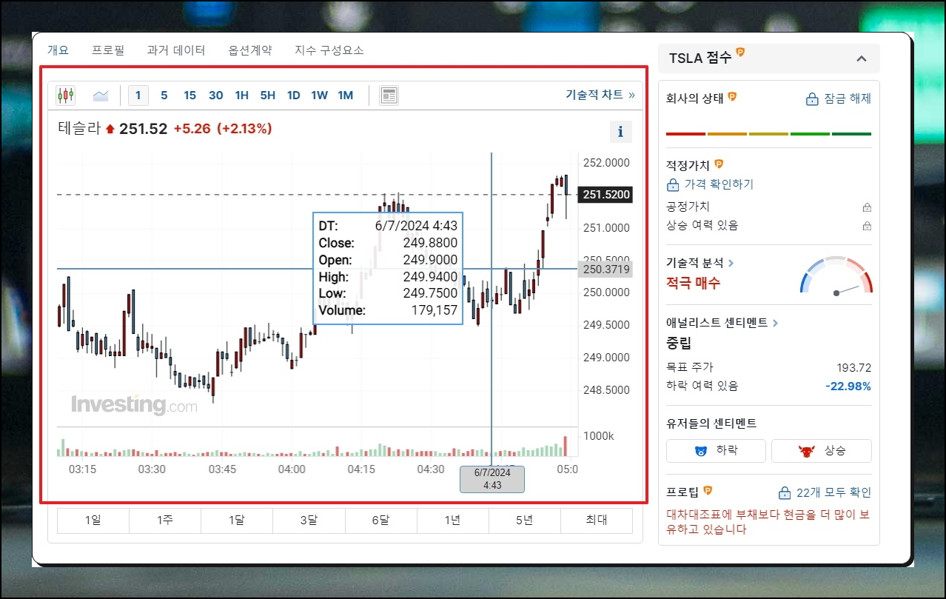
Task: Select the 15-minute interval
Action: (x=190, y=95)
